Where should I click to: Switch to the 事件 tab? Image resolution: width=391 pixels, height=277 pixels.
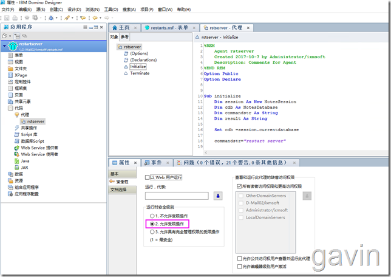point(157,163)
